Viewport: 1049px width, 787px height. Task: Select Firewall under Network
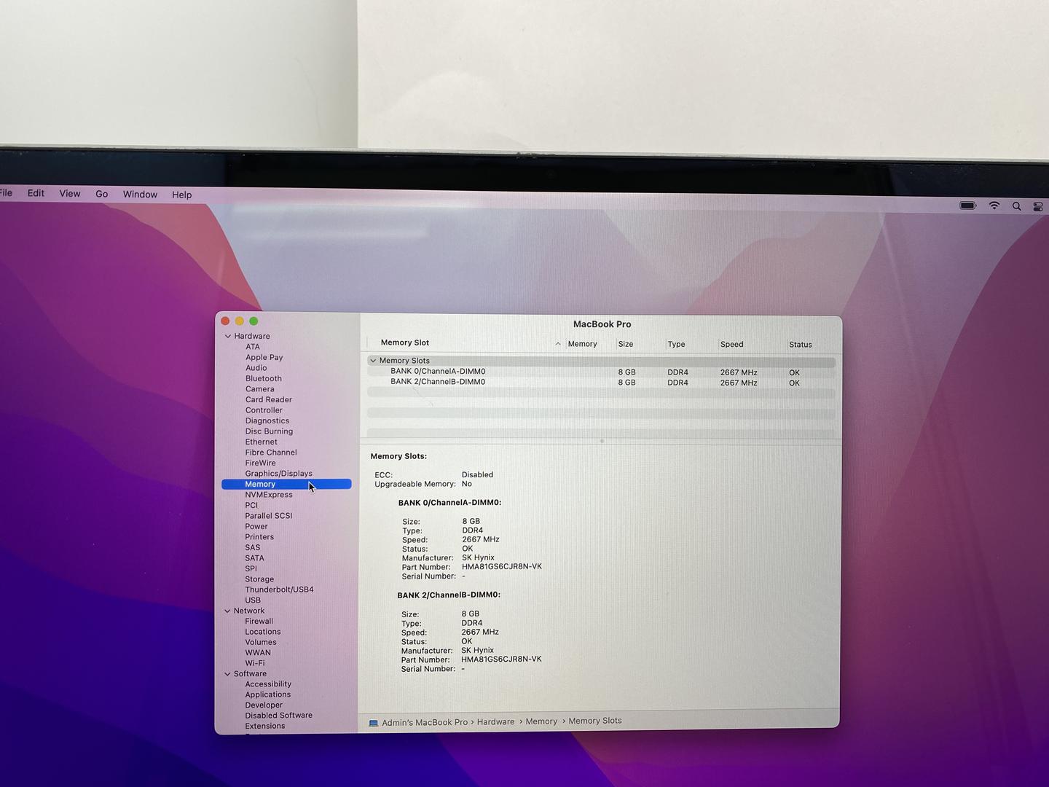259,622
